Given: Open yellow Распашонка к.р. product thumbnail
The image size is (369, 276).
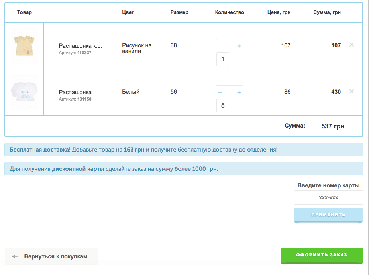Looking at the screenshot, I should coord(24,46).
